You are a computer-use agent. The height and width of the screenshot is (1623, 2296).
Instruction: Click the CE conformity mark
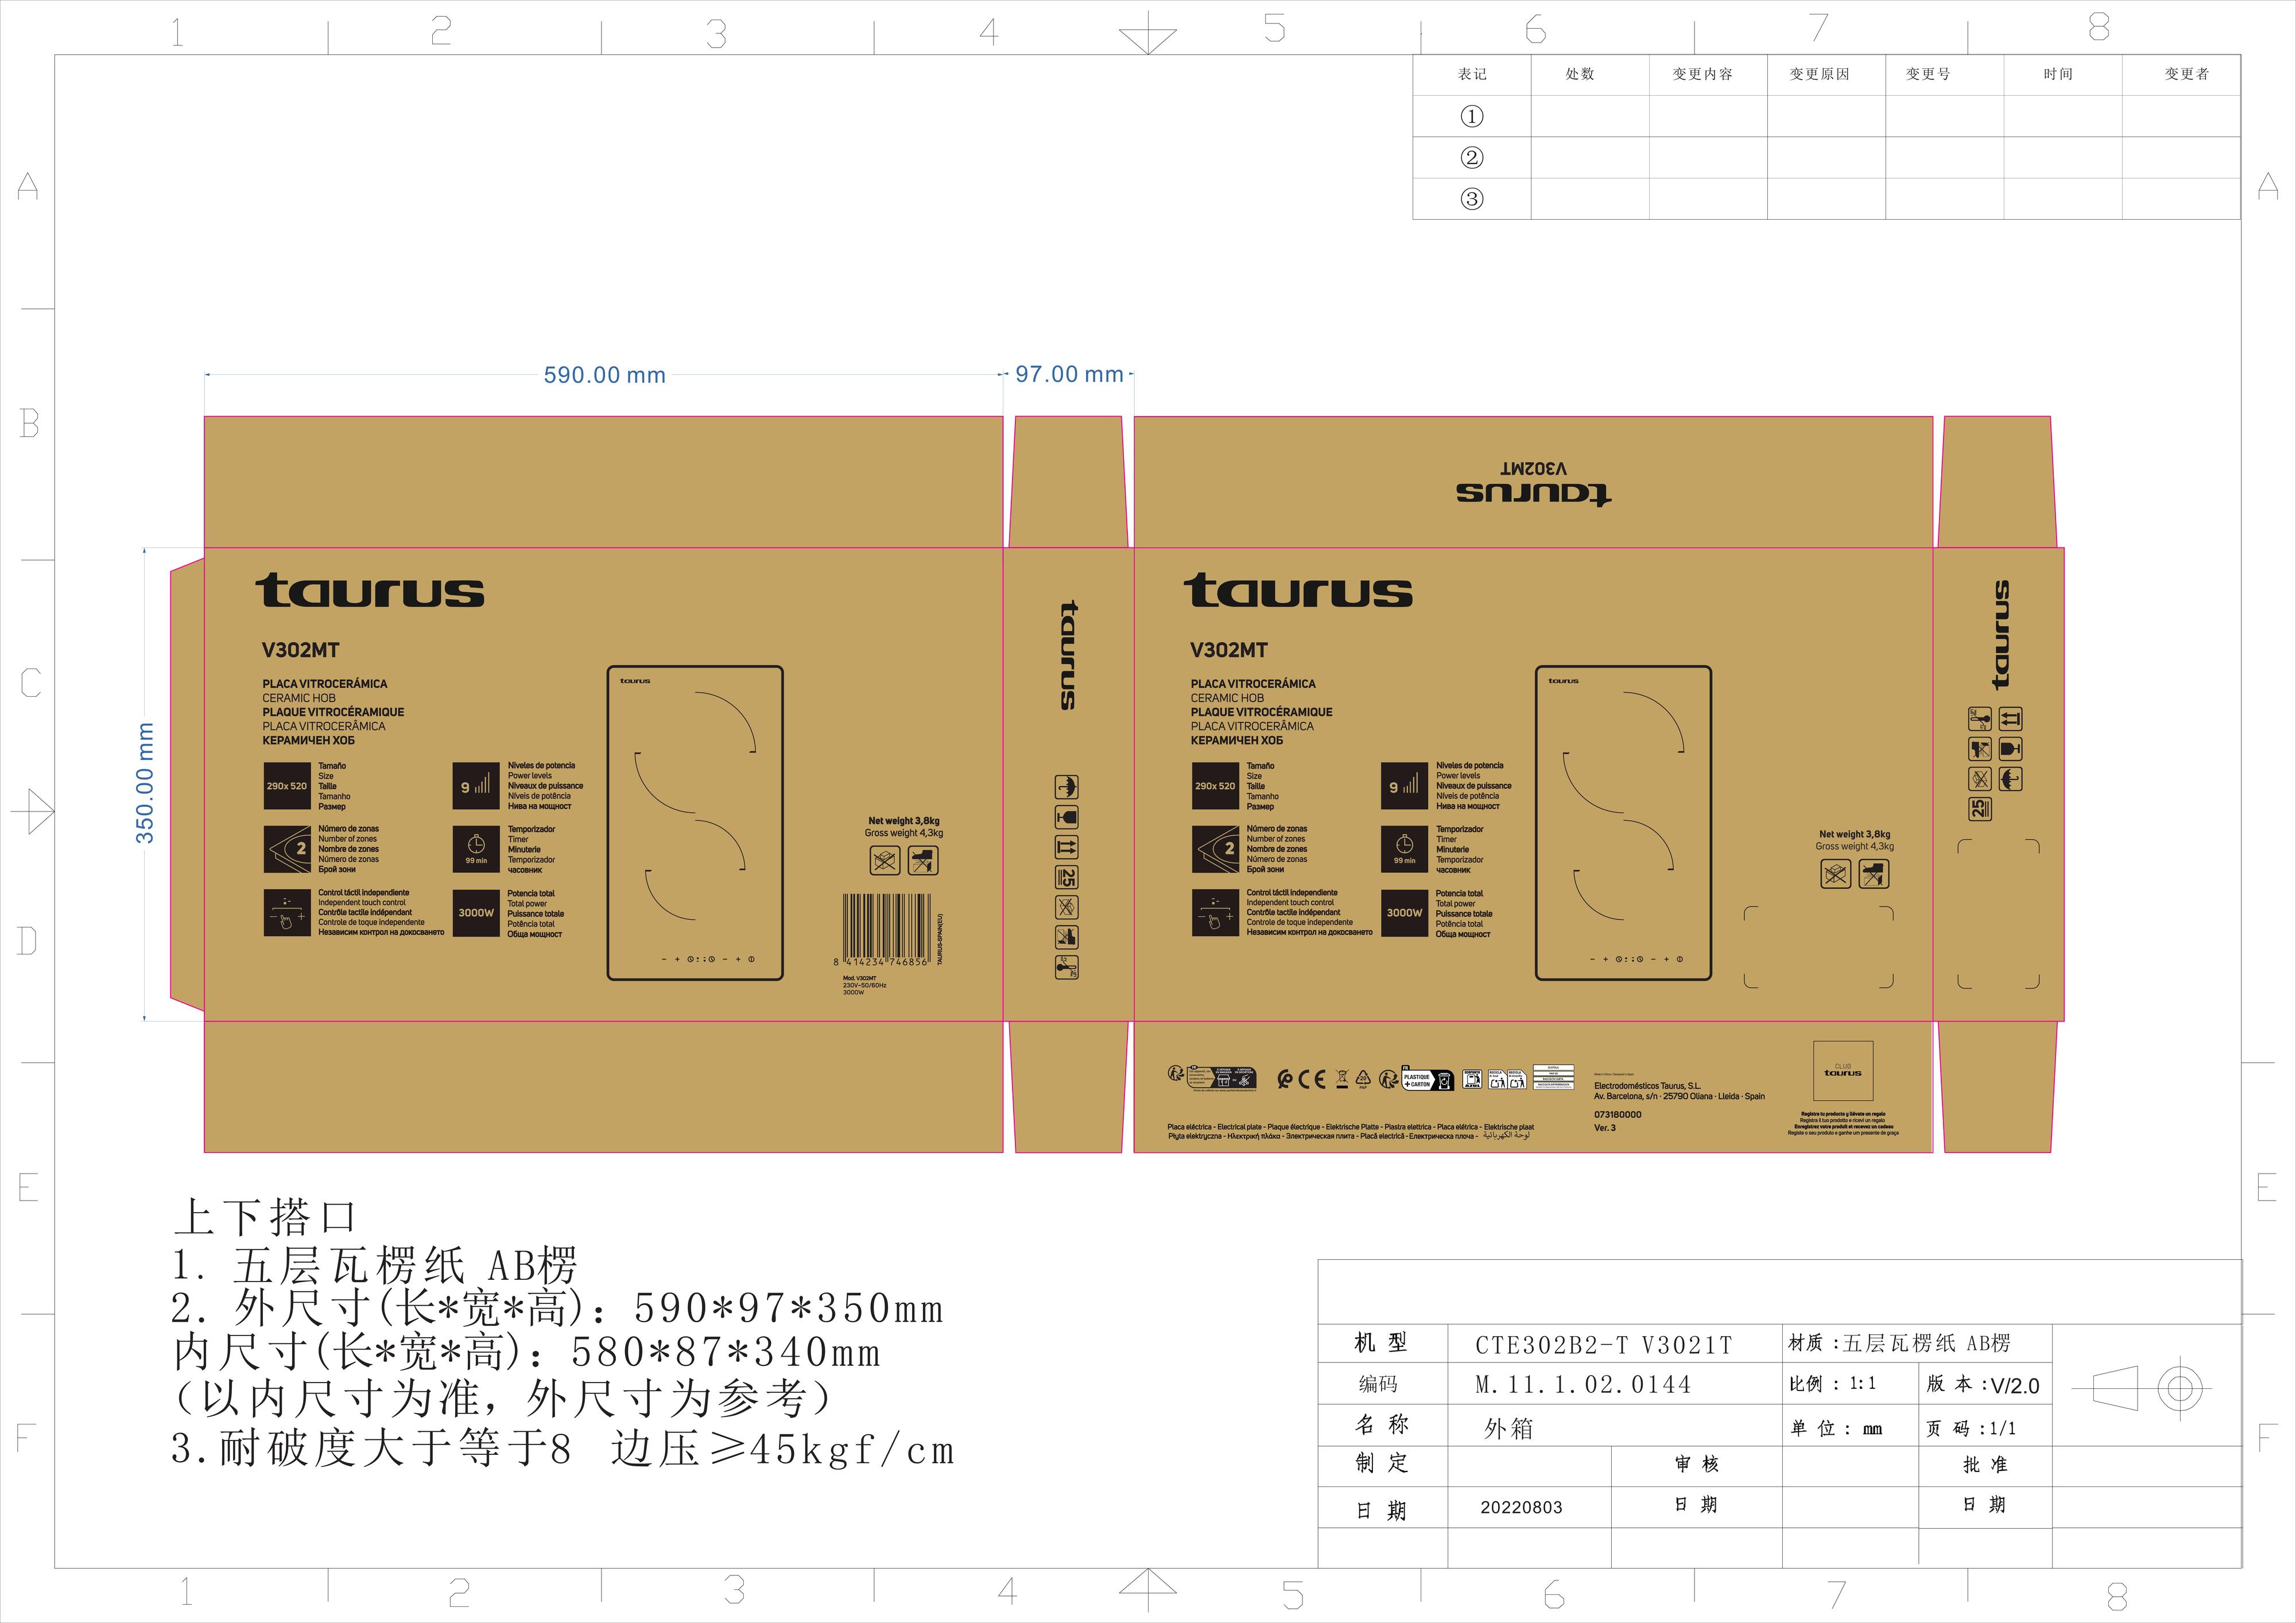point(1312,1079)
